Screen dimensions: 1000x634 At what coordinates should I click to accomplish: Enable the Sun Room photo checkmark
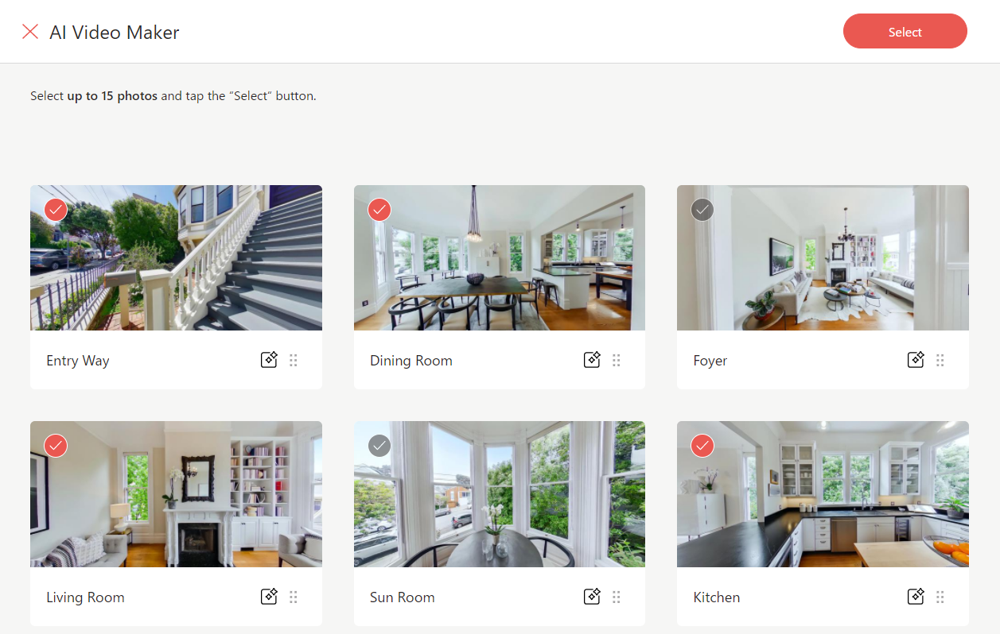point(379,446)
